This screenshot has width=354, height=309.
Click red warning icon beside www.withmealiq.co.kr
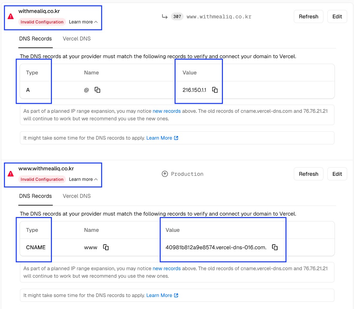[x=11, y=174]
